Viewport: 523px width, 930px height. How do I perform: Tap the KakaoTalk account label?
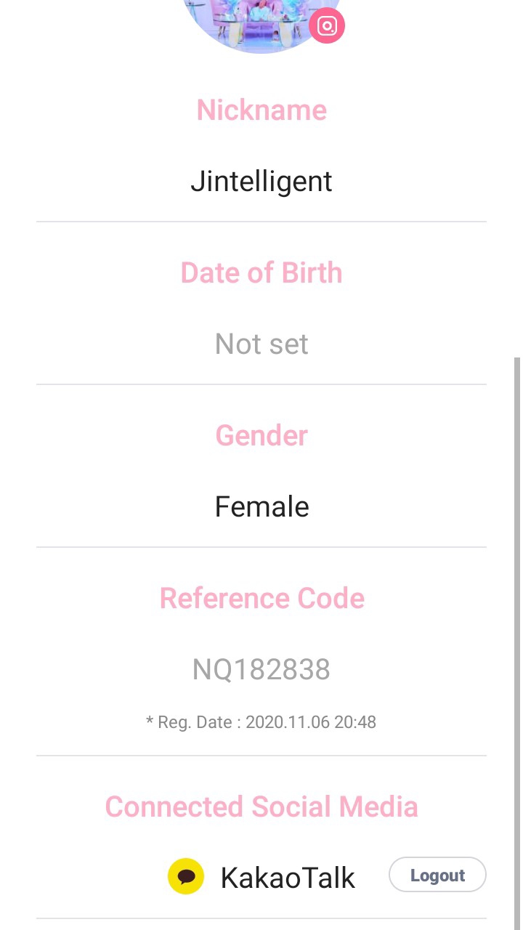288,878
